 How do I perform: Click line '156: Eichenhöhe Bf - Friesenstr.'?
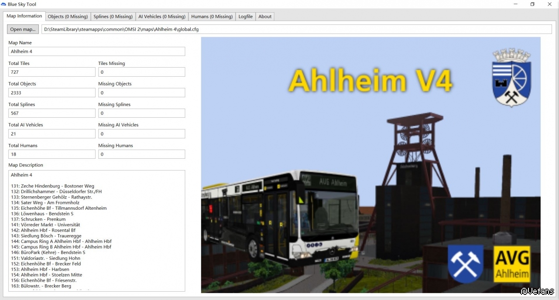click(x=44, y=280)
